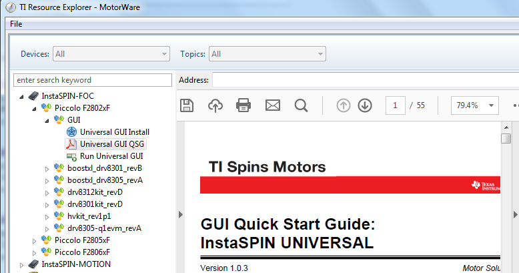
Task: Expand the drv8312kit_revD node
Action: coord(47,193)
